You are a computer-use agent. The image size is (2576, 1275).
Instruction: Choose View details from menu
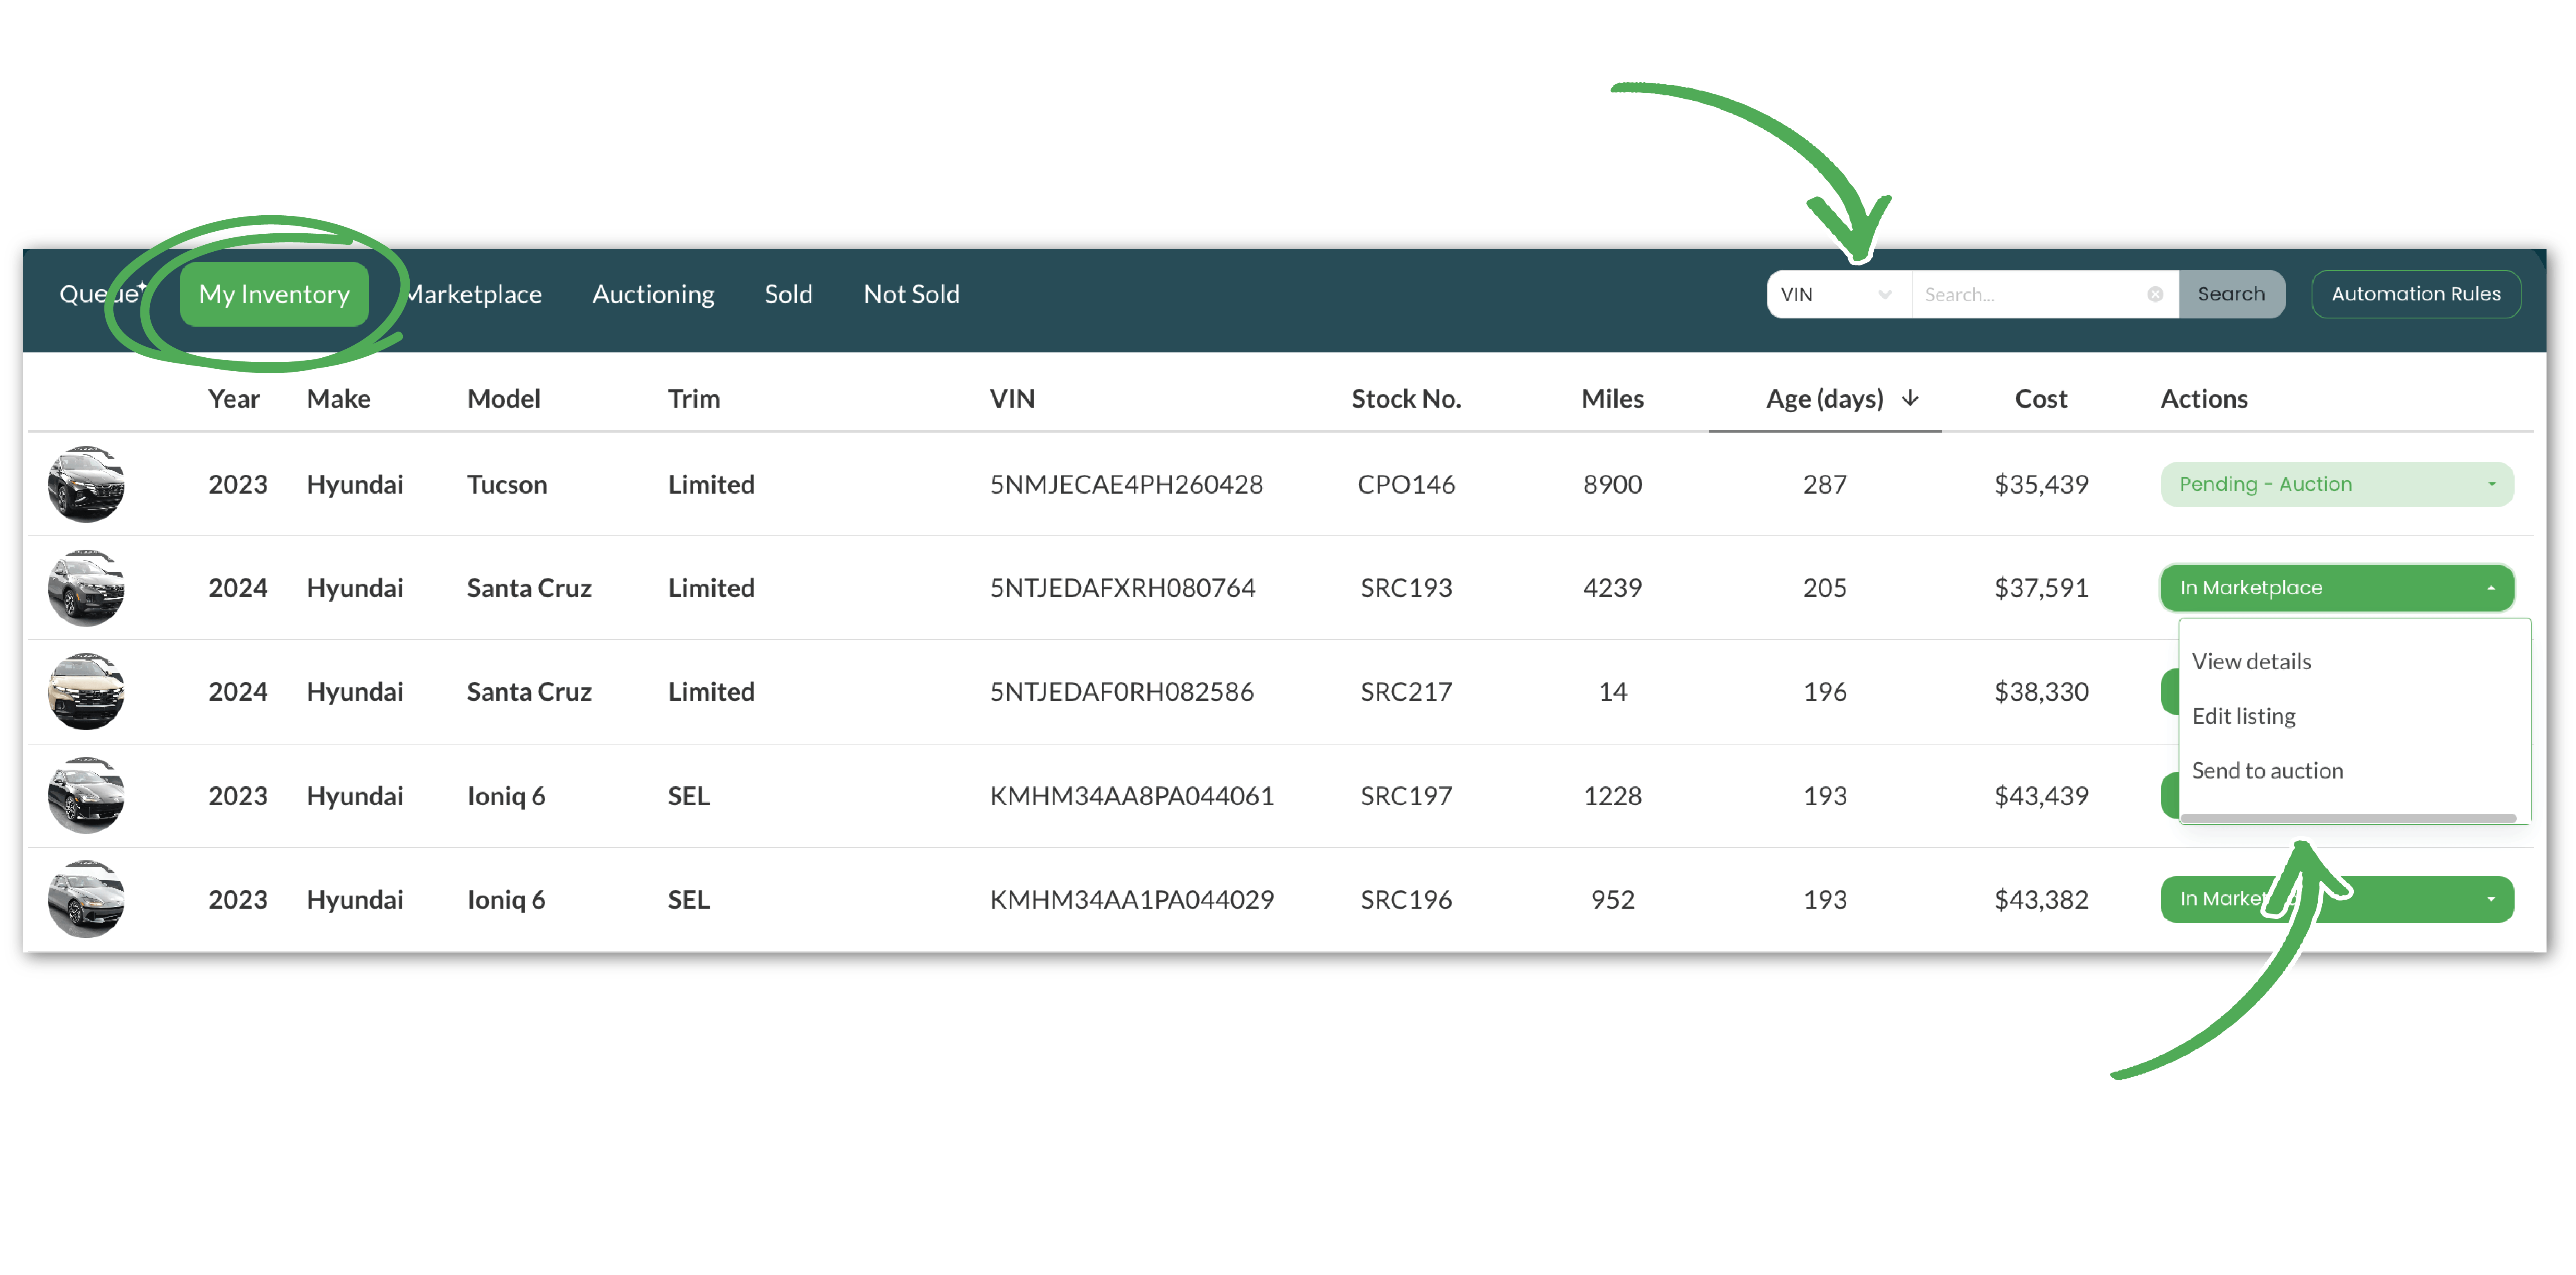pos(2251,661)
